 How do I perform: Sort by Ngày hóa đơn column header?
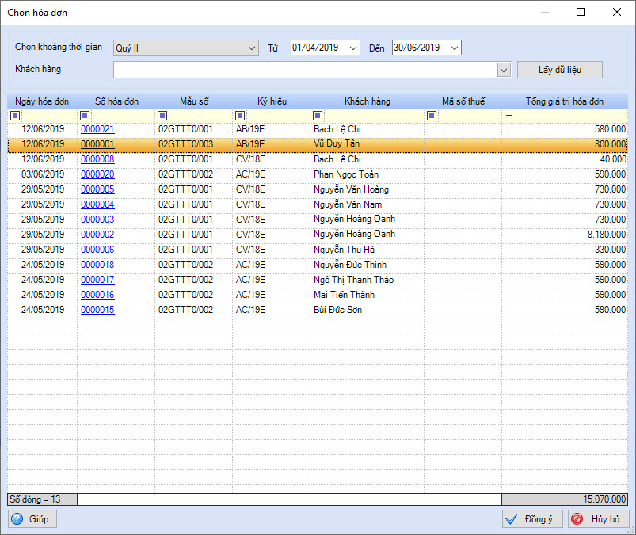coord(42,101)
